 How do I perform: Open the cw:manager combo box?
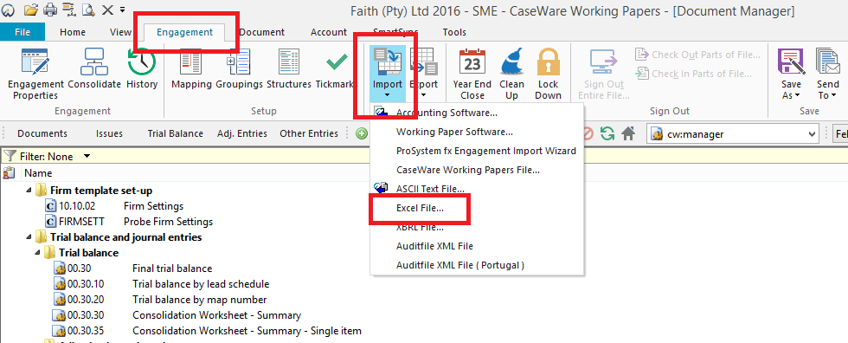point(733,134)
